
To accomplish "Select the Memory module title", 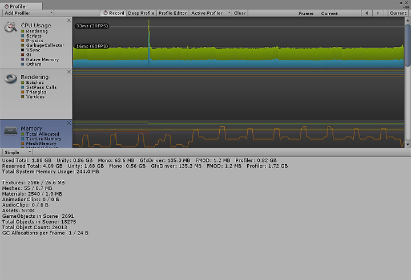I will 31,128.
